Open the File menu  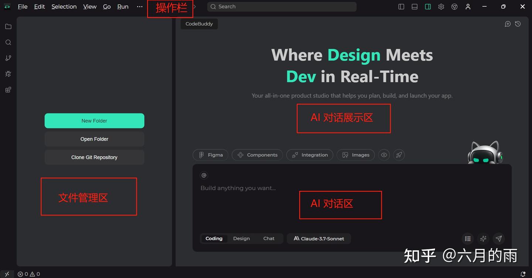(x=23, y=6)
